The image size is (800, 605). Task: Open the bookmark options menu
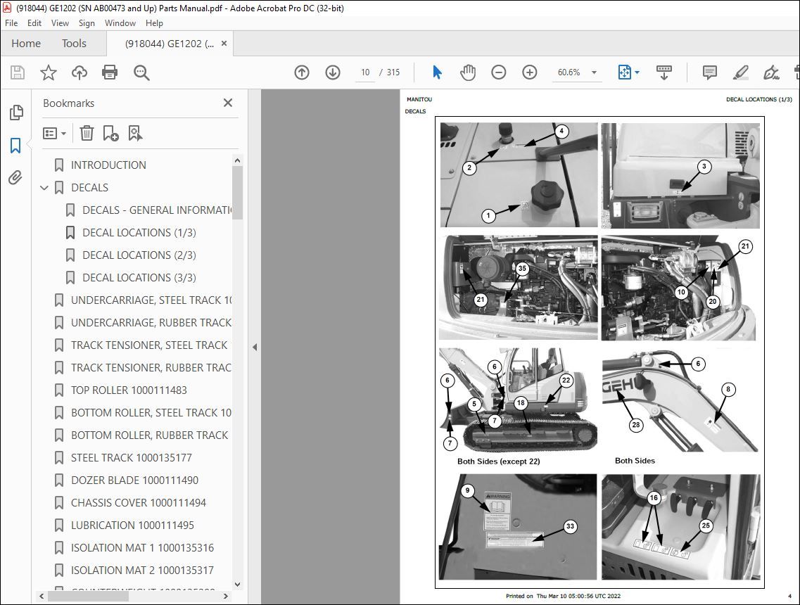(54, 133)
